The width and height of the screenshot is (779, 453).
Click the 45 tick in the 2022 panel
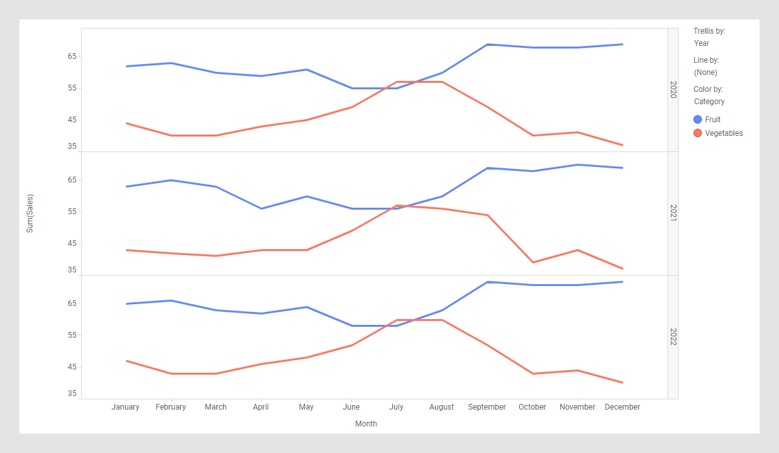[72, 367]
